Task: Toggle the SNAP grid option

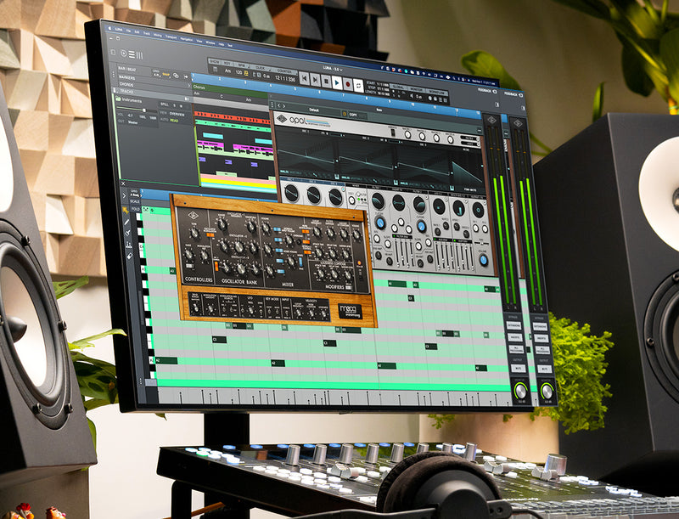Action: pos(166,75)
